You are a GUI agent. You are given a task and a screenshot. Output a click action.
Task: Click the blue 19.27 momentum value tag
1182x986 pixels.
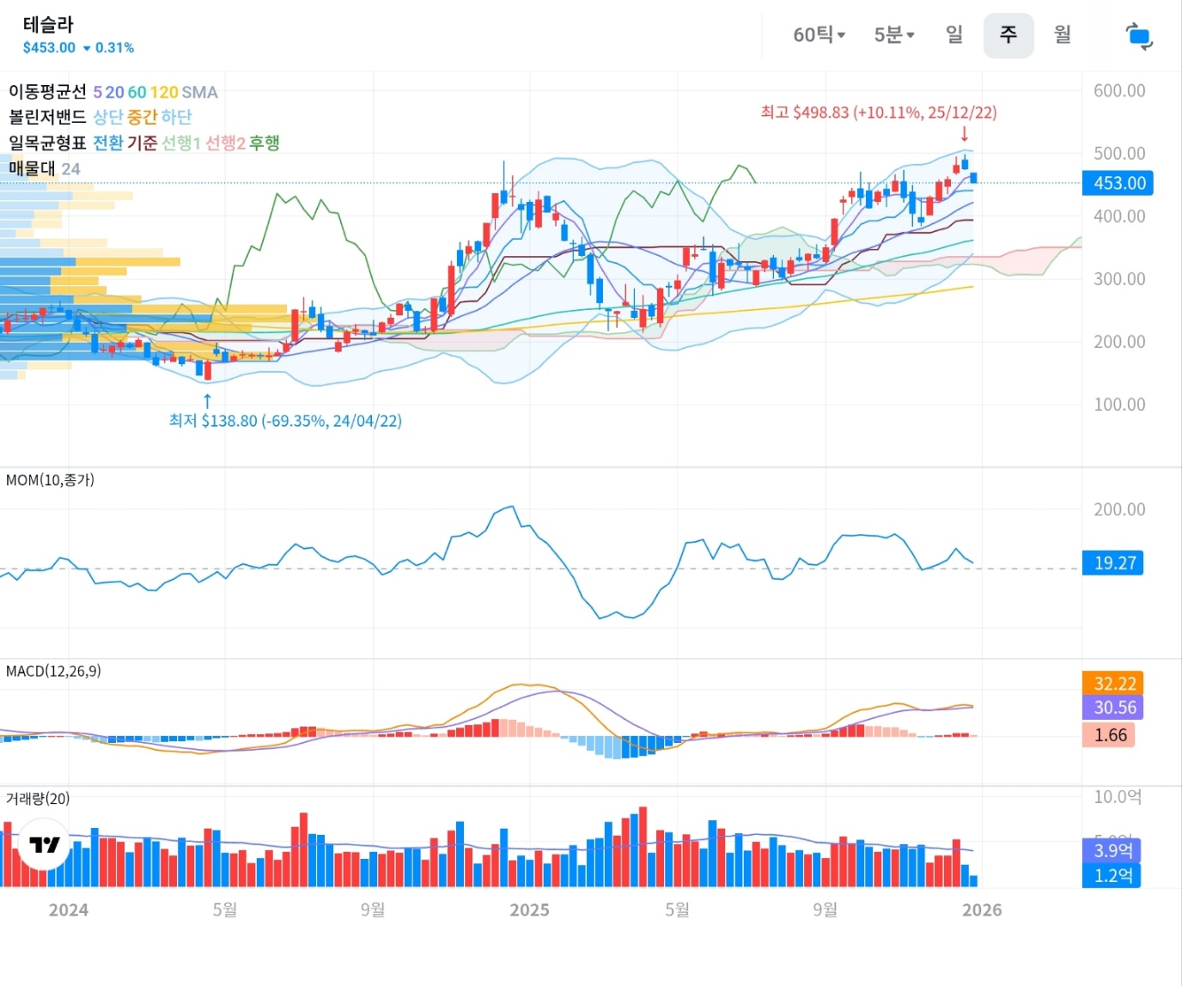(x=1114, y=563)
